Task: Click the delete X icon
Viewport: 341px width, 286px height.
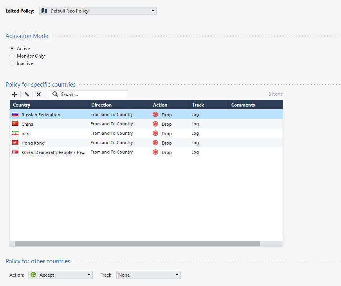Action: (x=39, y=94)
